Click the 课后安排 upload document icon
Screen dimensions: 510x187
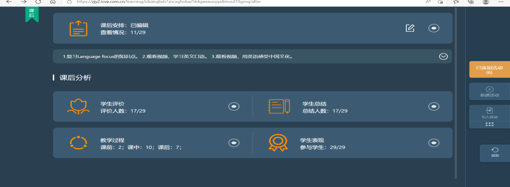pyautogui.click(x=78, y=28)
